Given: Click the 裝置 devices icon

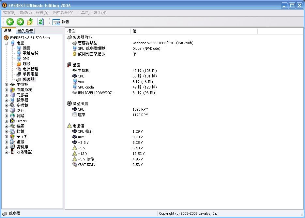Looking at the screenshot, I should pyautogui.click(x=12, y=126).
